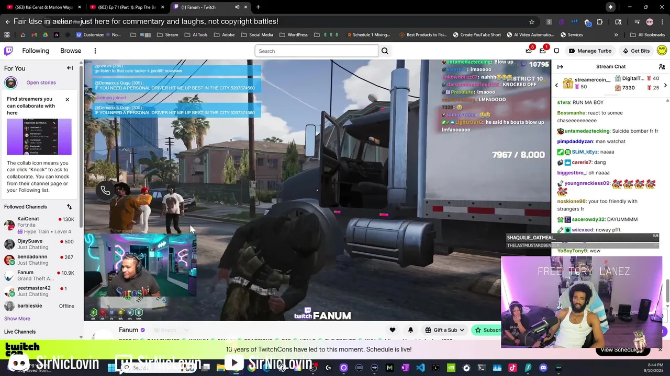Open offline barbieskie channel
Viewport: 670px width, 376px height.
click(40, 306)
